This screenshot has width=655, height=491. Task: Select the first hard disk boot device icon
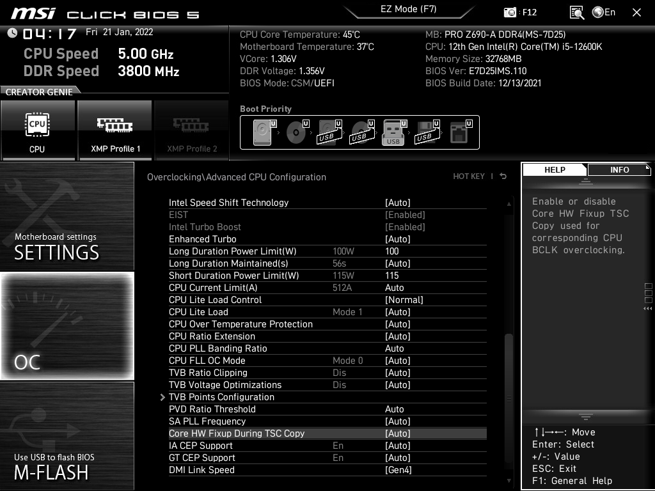(265, 132)
